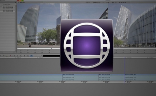The width and height of the screenshot is (156, 96).
Task: Open the Mas TC1 timecode dropdown arrow
Action: tap(129, 2)
